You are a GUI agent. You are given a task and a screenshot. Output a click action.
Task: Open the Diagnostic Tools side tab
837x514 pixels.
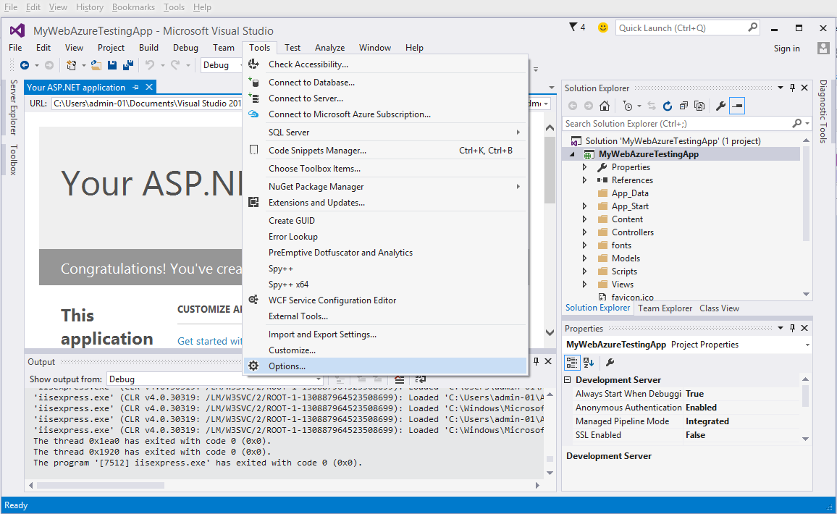(823, 111)
